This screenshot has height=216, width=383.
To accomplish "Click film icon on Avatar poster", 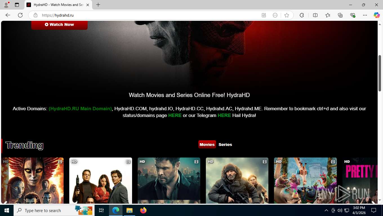I will point(60,162).
